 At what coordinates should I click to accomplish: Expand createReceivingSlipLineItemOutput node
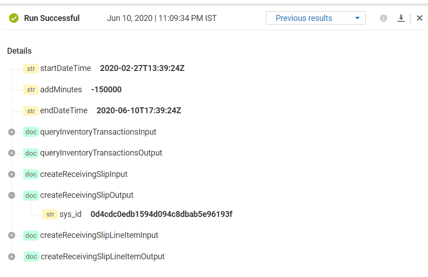click(12, 257)
